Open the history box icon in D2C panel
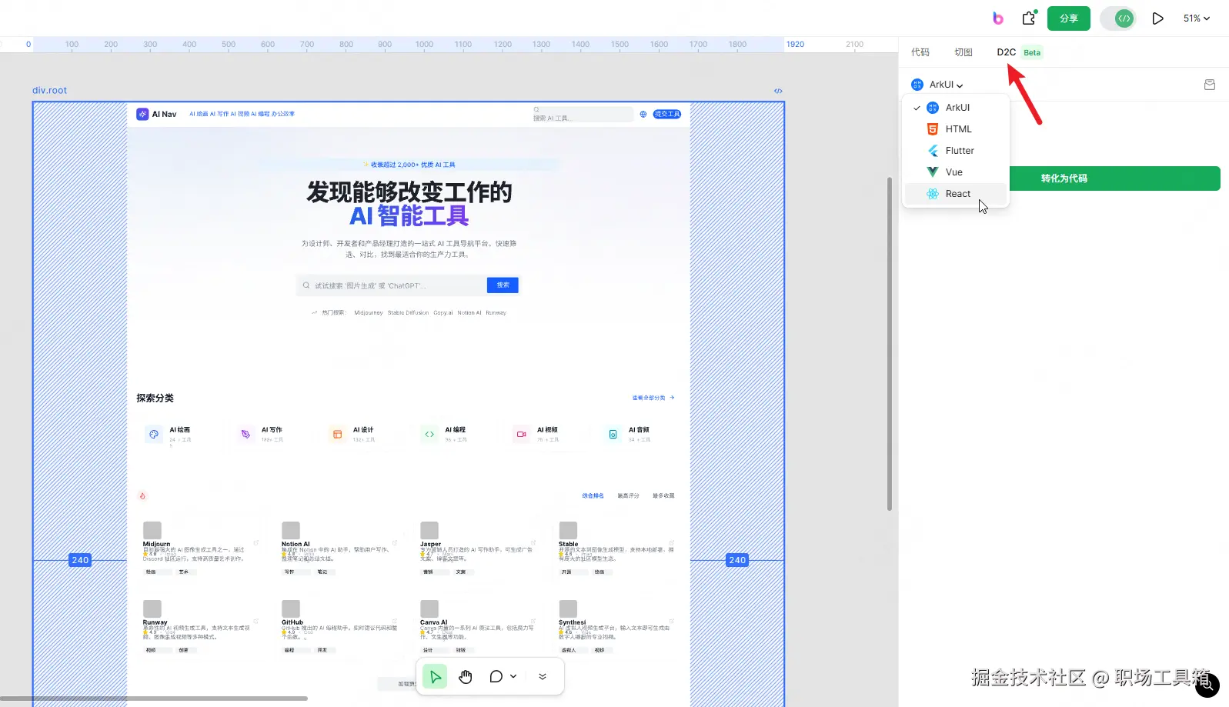This screenshot has width=1229, height=707. click(x=1210, y=85)
